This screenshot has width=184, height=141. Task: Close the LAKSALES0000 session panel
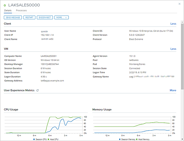180,4
